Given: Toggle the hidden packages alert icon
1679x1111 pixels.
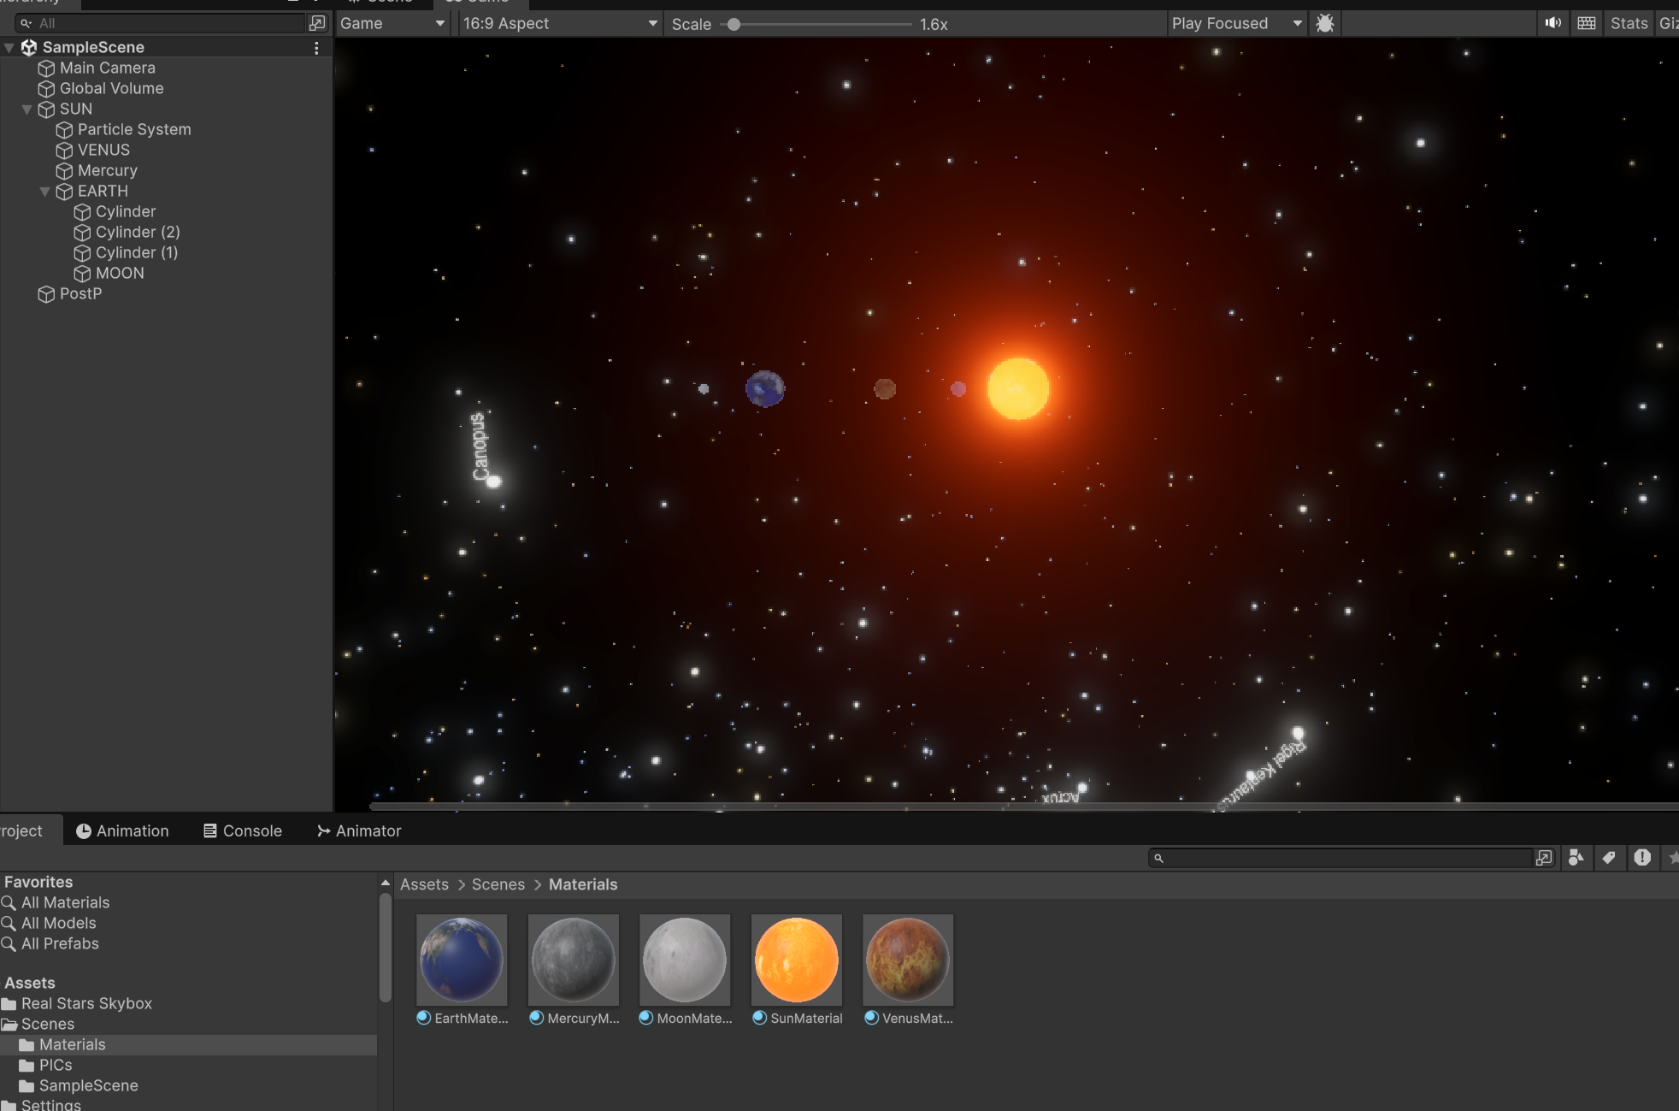Looking at the screenshot, I should pyautogui.click(x=1641, y=858).
